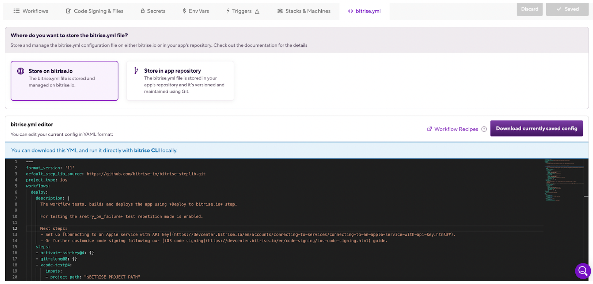Click the Discard button

pos(530,9)
